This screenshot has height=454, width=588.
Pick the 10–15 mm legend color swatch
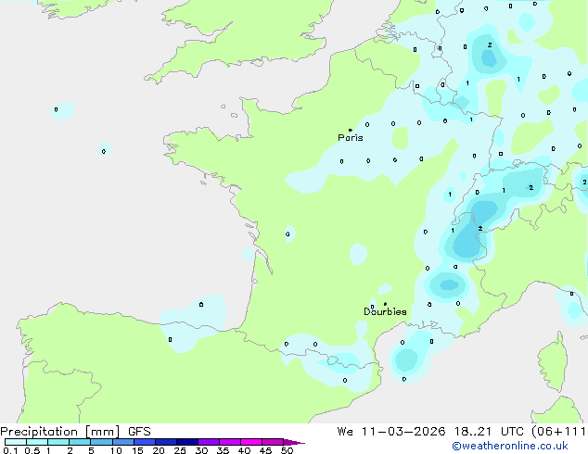point(123,442)
